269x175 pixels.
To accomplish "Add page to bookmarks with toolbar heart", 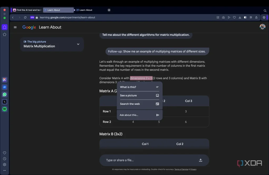I will [x=234, y=18].
